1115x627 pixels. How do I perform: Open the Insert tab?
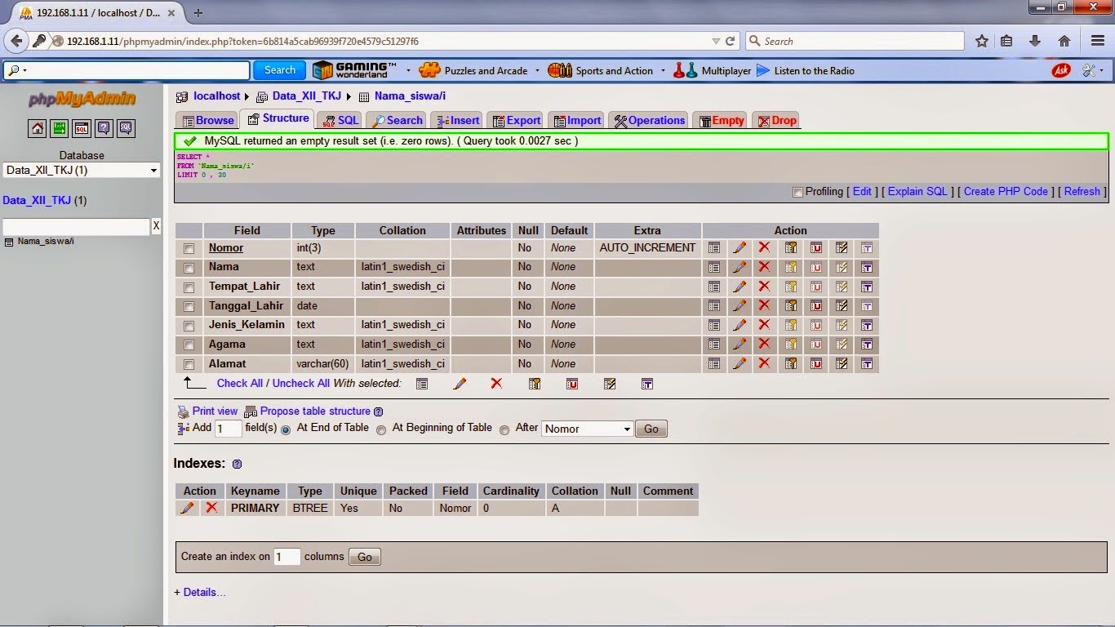pos(458,120)
